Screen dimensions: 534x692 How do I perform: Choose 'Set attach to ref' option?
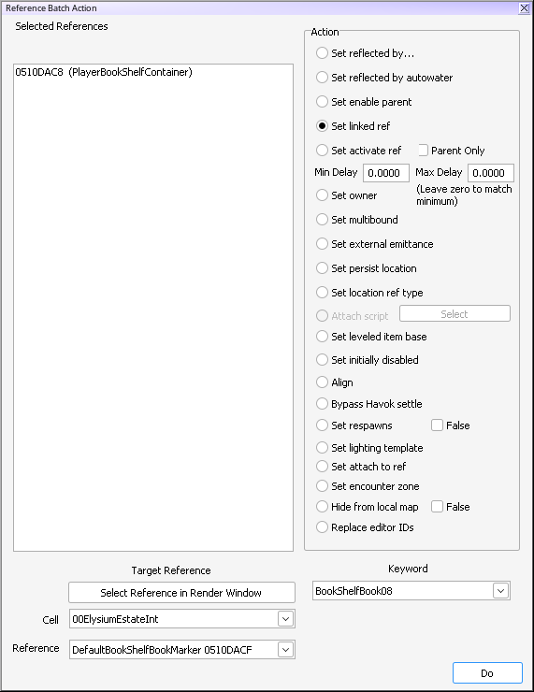322,467
